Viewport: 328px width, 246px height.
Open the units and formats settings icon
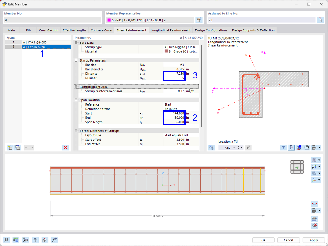click(x=25, y=240)
